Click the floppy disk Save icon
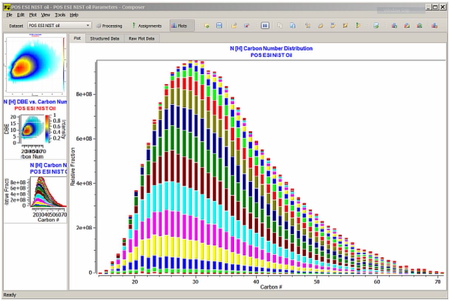 click(219, 26)
